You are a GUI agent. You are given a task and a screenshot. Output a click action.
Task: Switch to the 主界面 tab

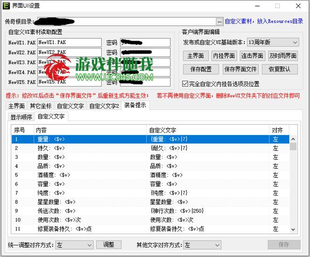(x=16, y=106)
